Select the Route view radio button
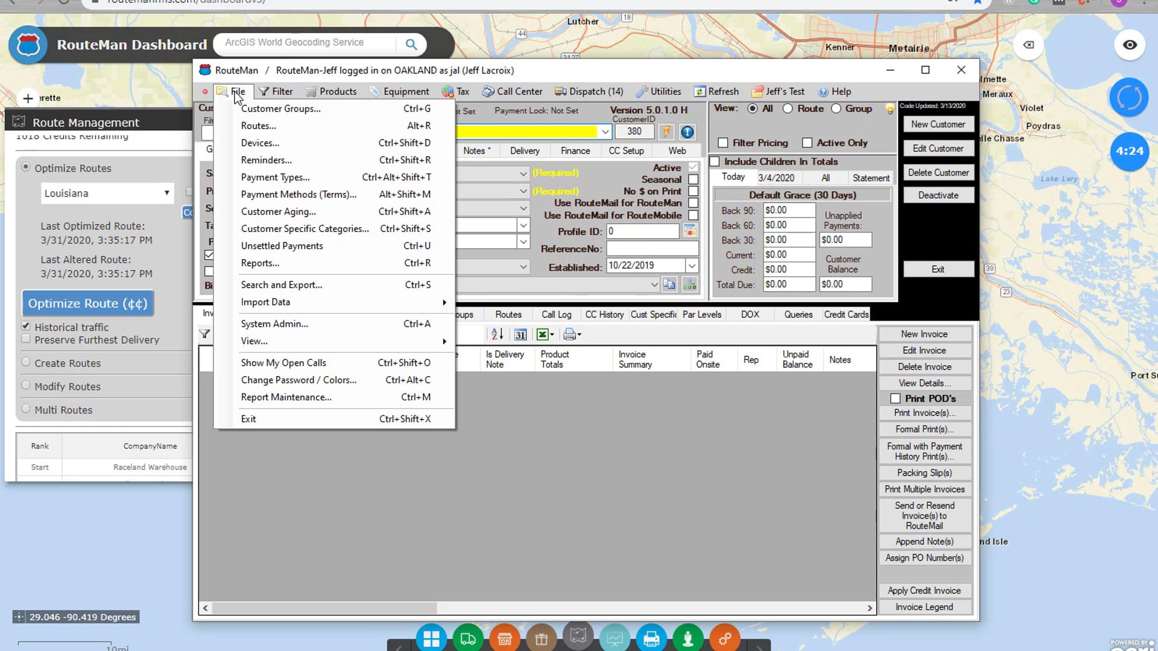The height and width of the screenshot is (651, 1158). point(788,108)
